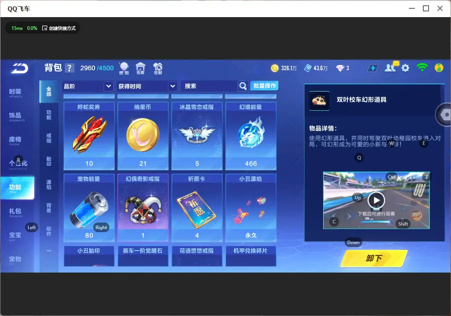Open the backpack help question mark

69,68
